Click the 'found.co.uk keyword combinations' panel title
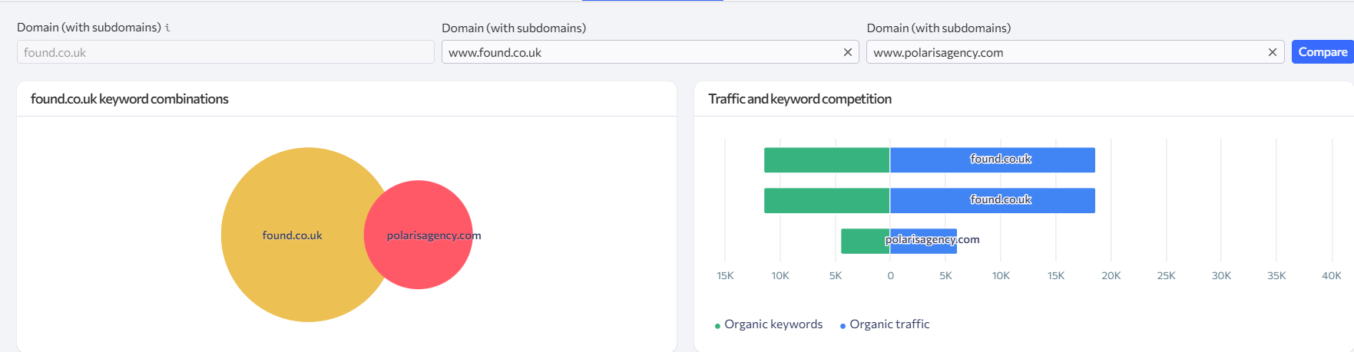1354x352 pixels. [x=130, y=99]
